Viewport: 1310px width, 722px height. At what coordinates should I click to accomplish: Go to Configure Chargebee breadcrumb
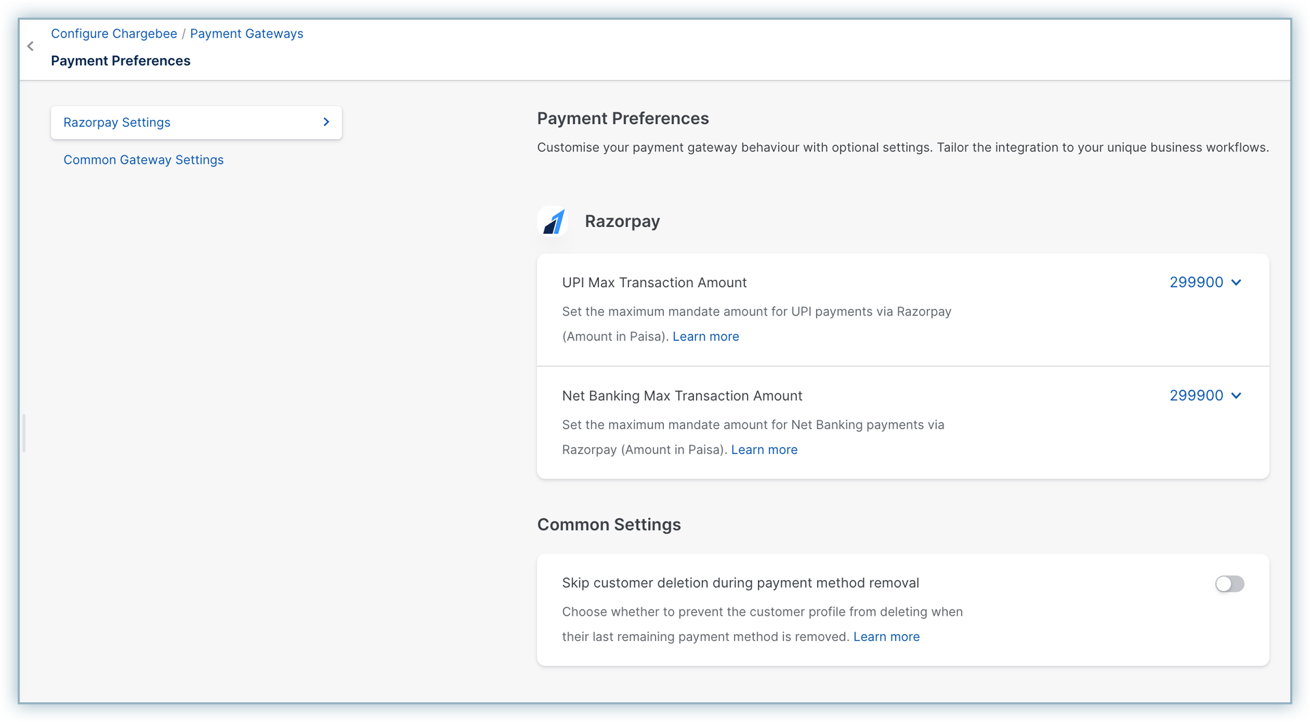(x=114, y=33)
